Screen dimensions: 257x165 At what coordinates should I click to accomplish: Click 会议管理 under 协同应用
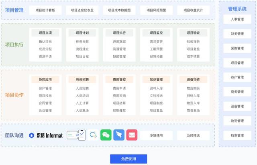[45, 111]
